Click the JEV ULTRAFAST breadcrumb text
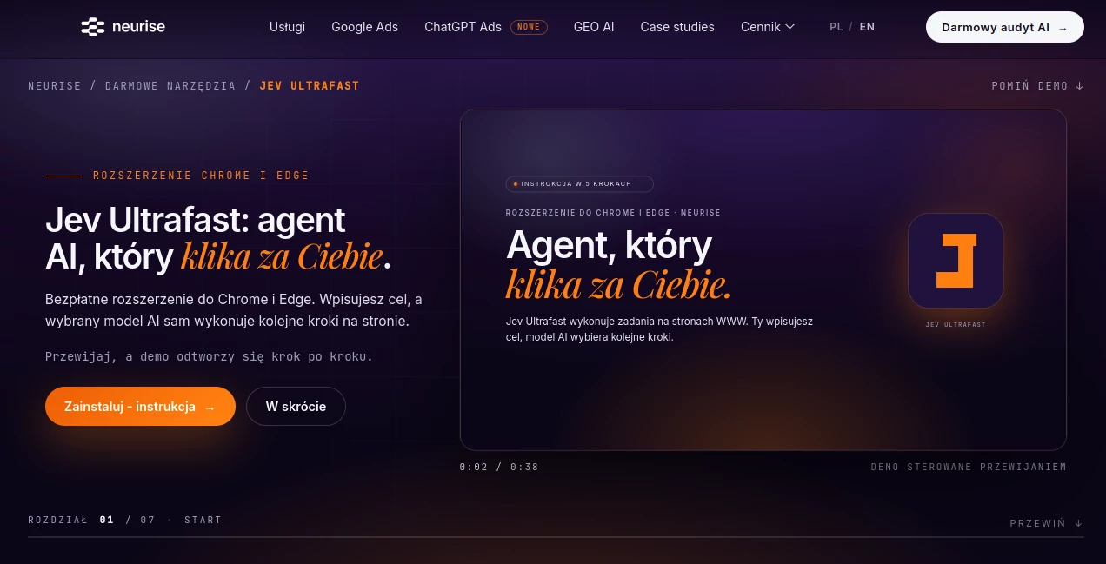Screen dimensions: 1106x564 (309, 86)
